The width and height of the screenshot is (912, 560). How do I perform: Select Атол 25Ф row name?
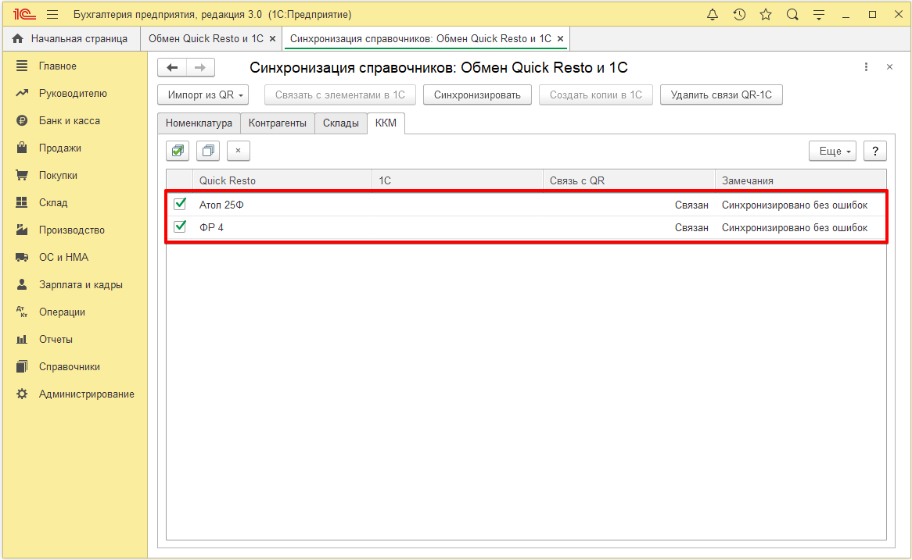(x=221, y=205)
